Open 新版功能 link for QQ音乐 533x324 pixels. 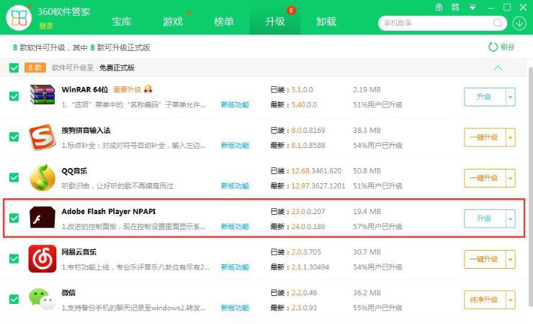pos(235,186)
